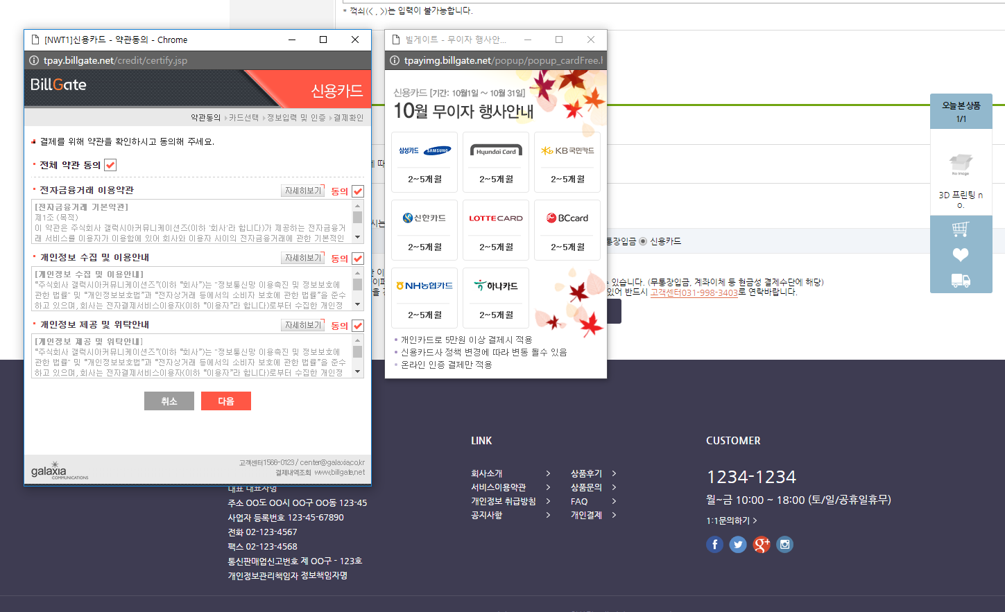Screen dimensions: 1005x612
Task: Open the 1:1문의하기 link
Action: pos(731,521)
